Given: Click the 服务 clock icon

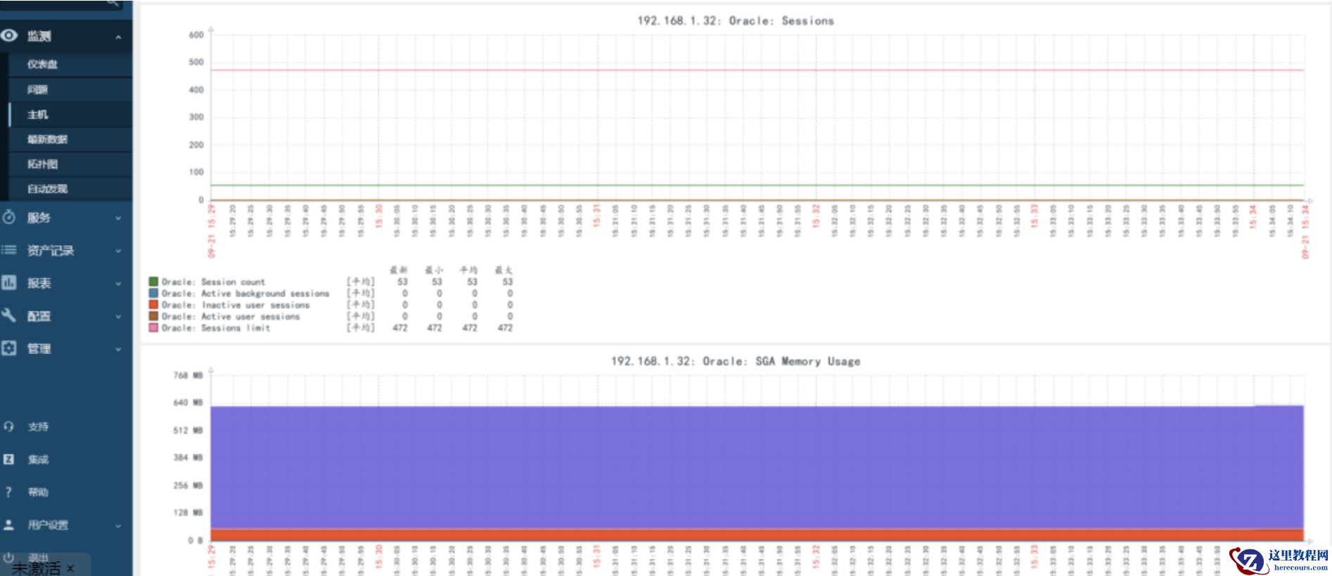Looking at the screenshot, I should [9, 217].
